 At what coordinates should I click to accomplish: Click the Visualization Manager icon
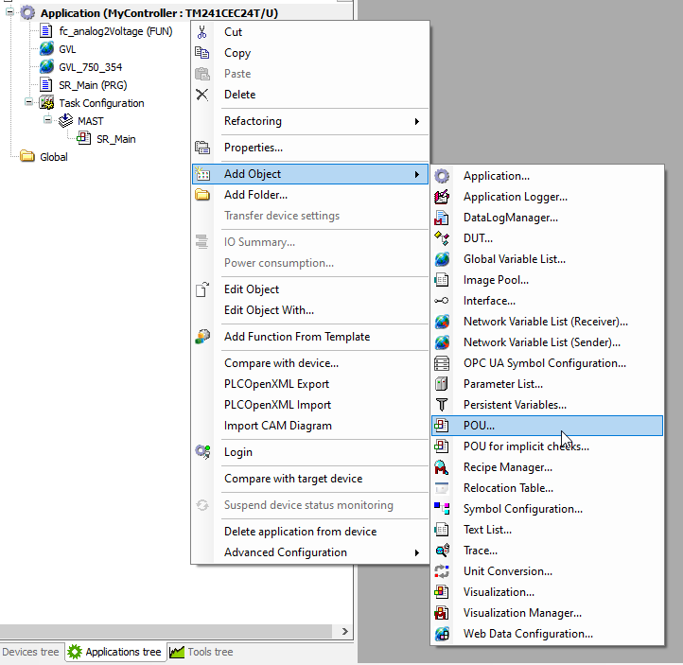[x=442, y=613]
